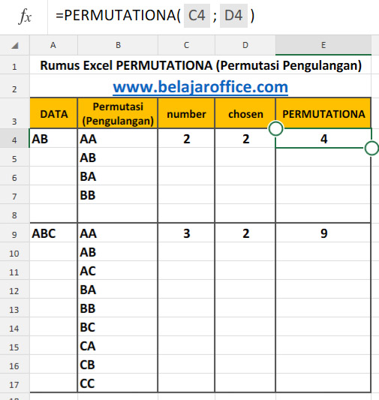Image resolution: width=379 pixels, height=400 pixels.
Task: Click cell B16 containing CB
Action: pyautogui.click(x=118, y=364)
